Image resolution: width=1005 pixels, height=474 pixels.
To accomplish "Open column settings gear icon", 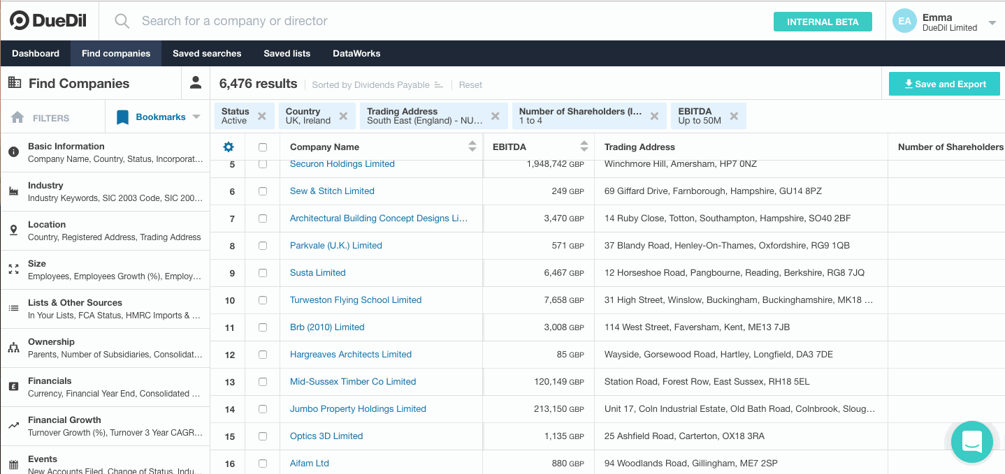I will tap(228, 147).
